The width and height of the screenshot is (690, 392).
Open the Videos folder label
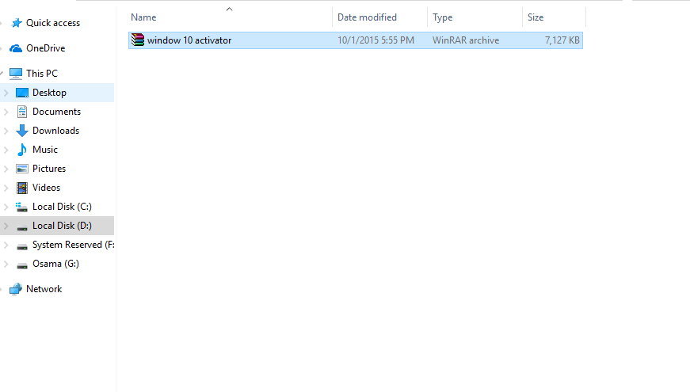tap(46, 188)
